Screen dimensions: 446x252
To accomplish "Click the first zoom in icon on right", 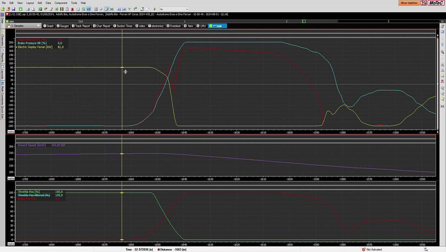I will [x=442, y=64].
